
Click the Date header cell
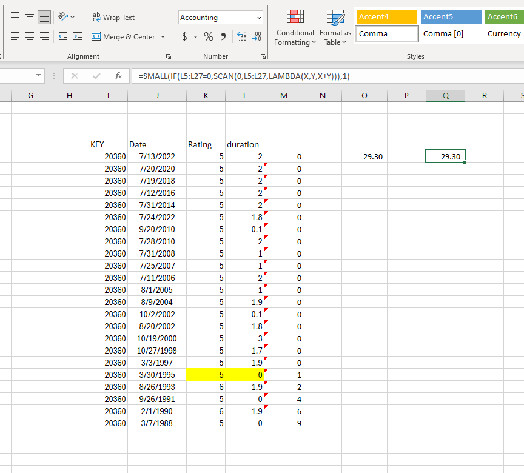click(157, 144)
